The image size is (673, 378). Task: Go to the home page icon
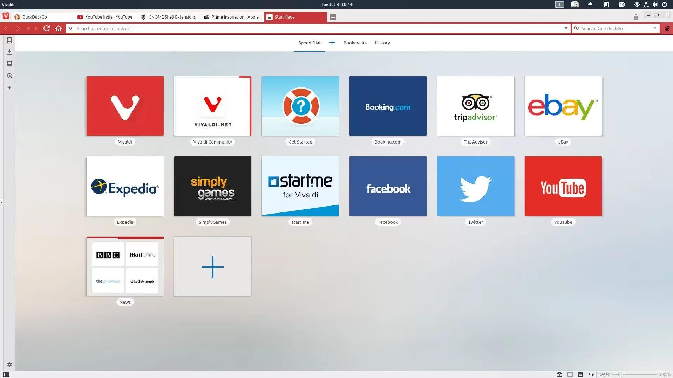coord(59,28)
